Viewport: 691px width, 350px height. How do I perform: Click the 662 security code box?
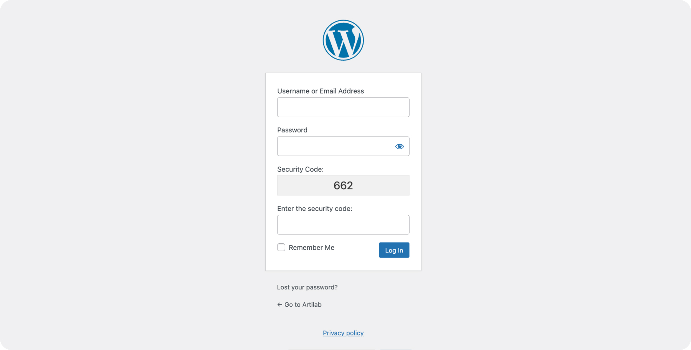pos(343,186)
